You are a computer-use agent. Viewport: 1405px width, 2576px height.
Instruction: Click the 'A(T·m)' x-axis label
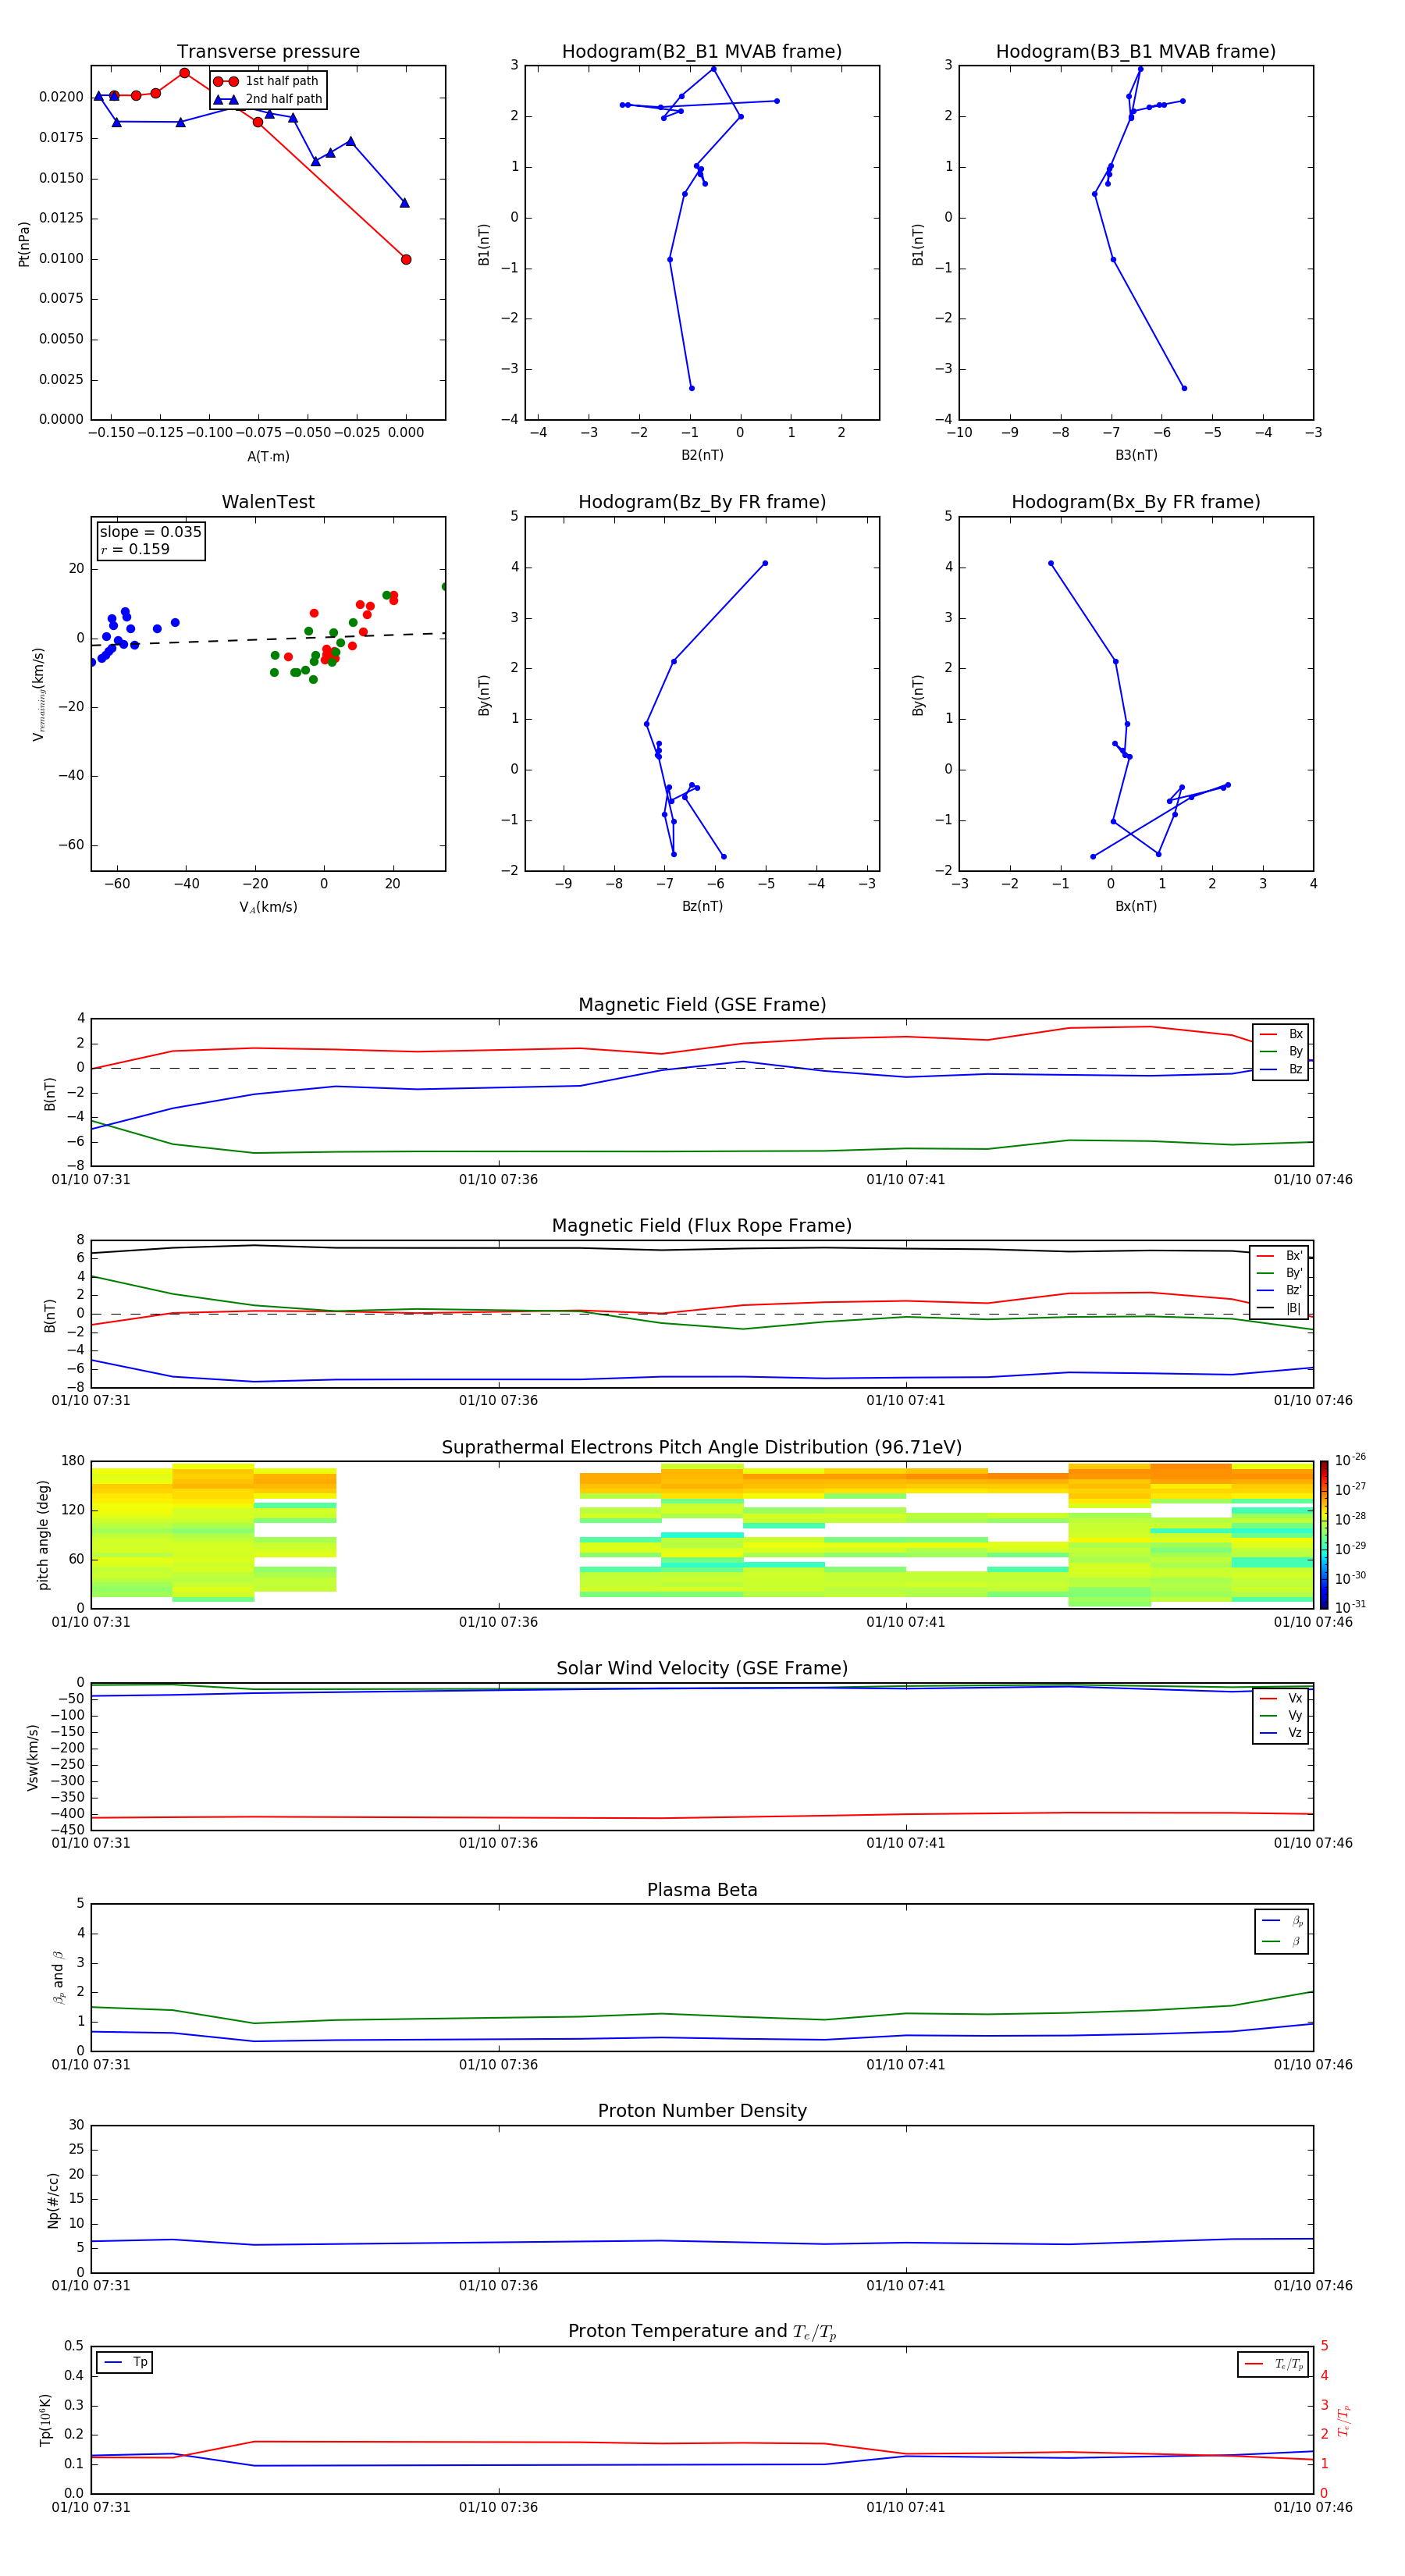(268, 456)
